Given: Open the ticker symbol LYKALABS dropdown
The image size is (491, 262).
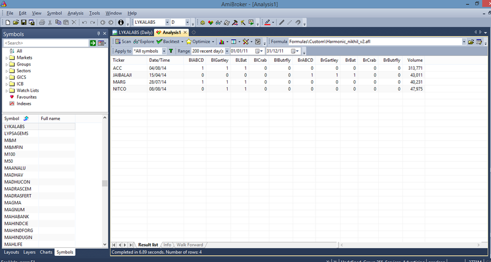Looking at the screenshot, I should (167, 22).
